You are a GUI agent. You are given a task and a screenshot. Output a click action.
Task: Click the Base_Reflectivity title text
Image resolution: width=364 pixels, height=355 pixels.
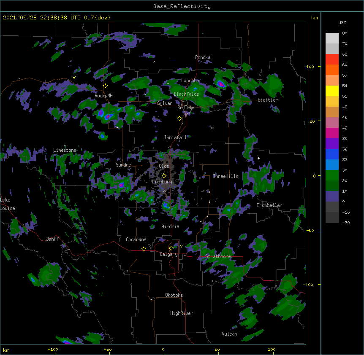(x=182, y=6)
